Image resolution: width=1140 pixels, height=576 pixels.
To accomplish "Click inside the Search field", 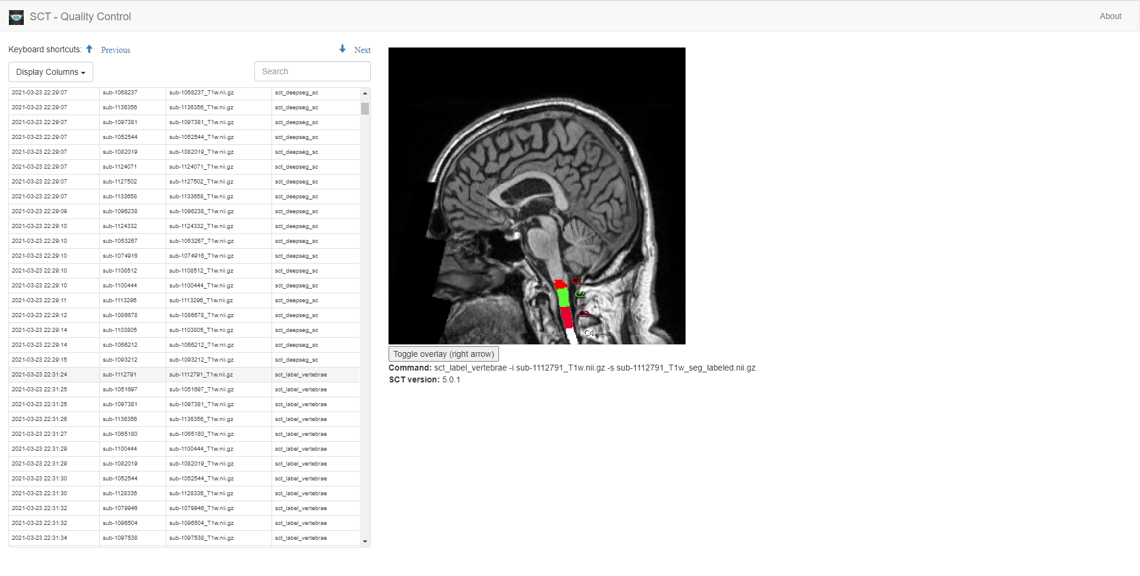I will [x=312, y=71].
